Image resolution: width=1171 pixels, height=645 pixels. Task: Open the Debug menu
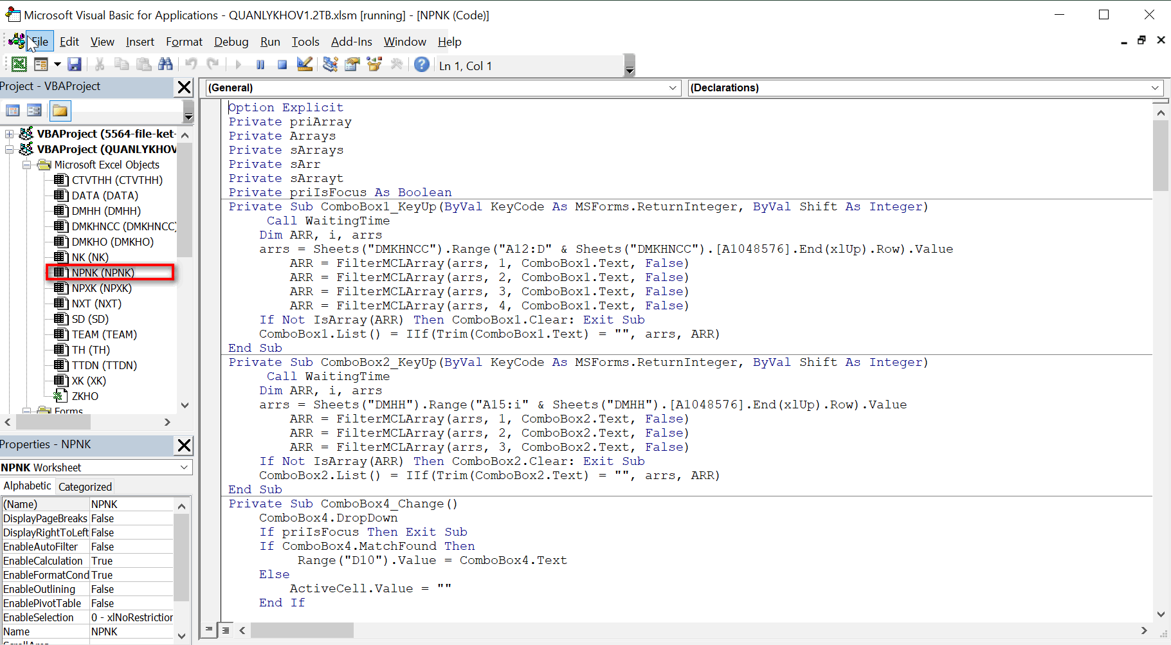click(x=231, y=42)
